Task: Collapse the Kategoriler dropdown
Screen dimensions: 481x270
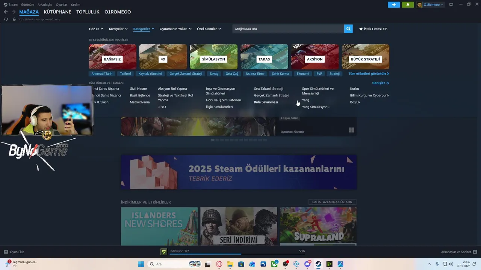Action: point(144,29)
